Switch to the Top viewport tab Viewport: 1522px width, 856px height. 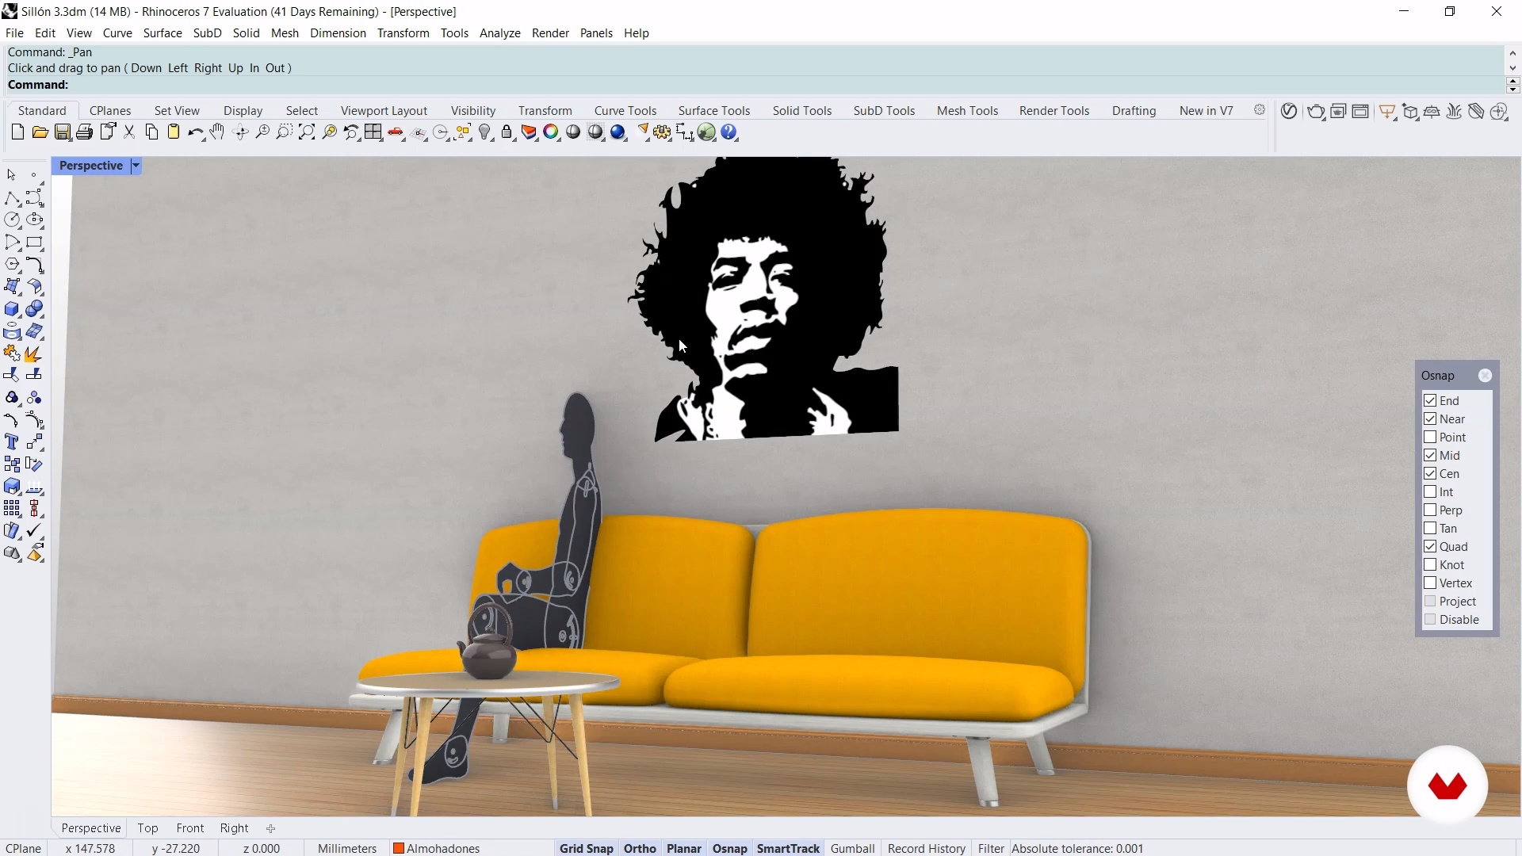pos(147,828)
